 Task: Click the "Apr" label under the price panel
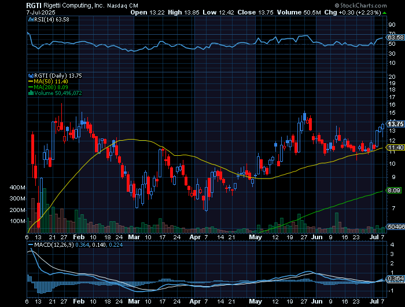(x=195, y=237)
